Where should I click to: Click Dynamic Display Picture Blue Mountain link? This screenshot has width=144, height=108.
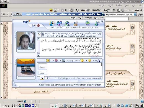pos(70,85)
